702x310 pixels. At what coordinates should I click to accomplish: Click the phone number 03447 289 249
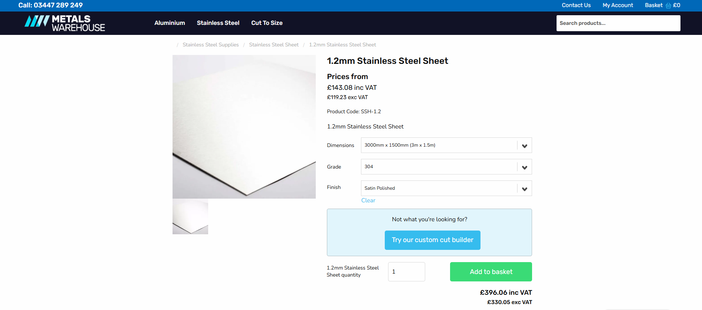(x=58, y=5)
